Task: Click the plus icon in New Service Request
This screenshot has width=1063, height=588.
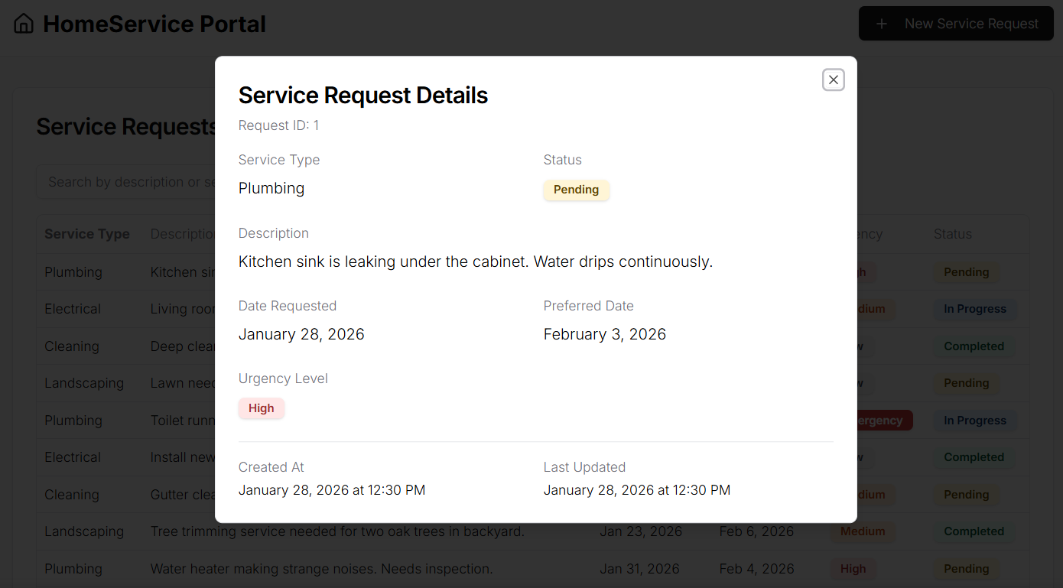Action: click(x=882, y=24)
